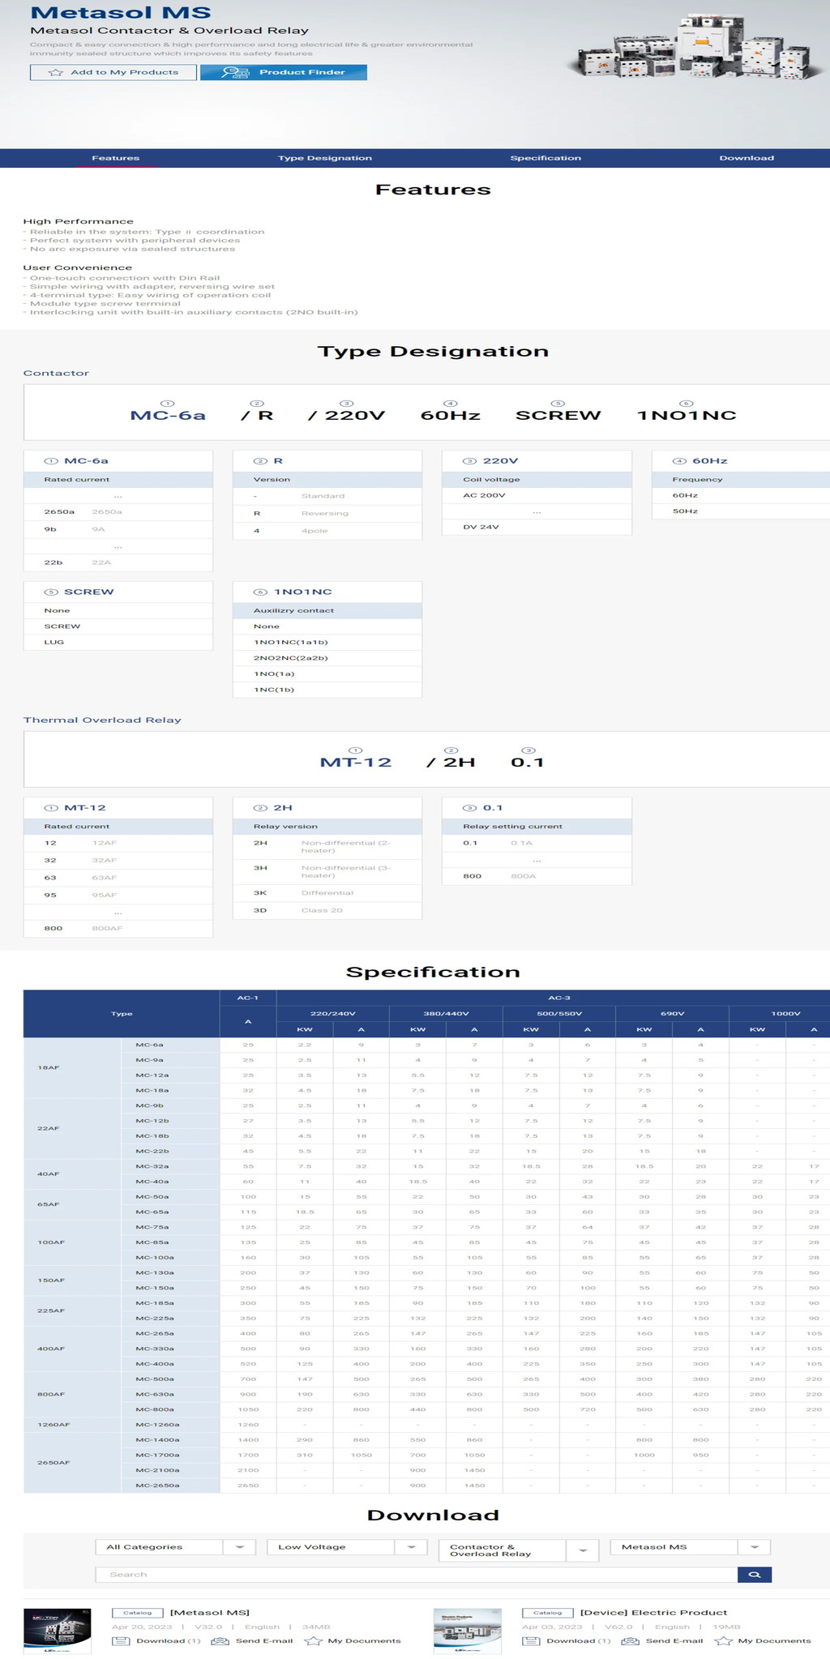Click the search magnifier button in Download
830x1659 pixels.
point(754,1574)
